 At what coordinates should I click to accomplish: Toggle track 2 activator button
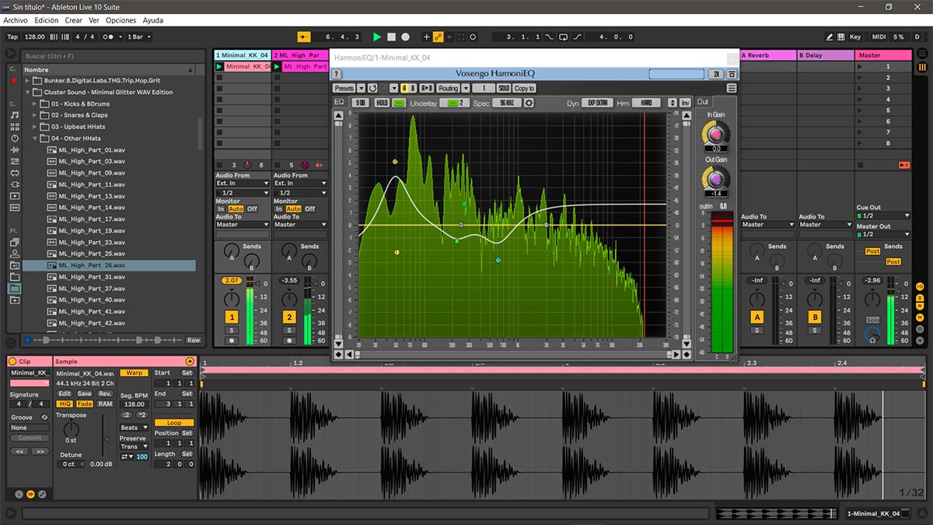[x=289, y=317]
